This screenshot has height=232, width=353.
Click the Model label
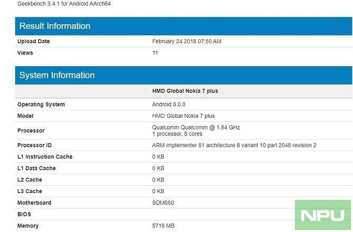[25, 116]
